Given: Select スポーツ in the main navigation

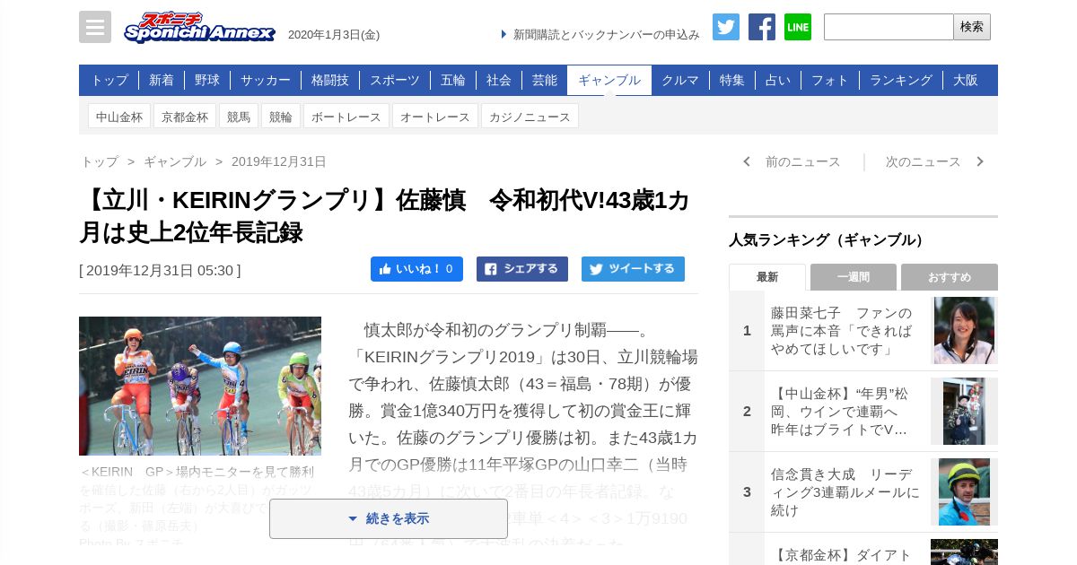Looking at the screenshot, I should [x=395, y=80].
